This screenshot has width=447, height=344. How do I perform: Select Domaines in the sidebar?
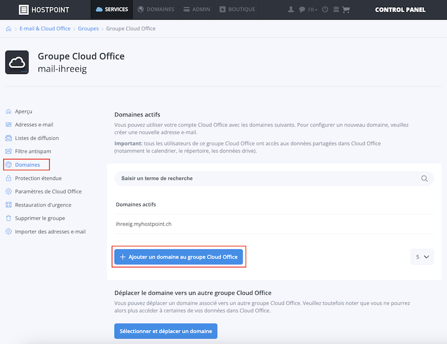point(27,164)
